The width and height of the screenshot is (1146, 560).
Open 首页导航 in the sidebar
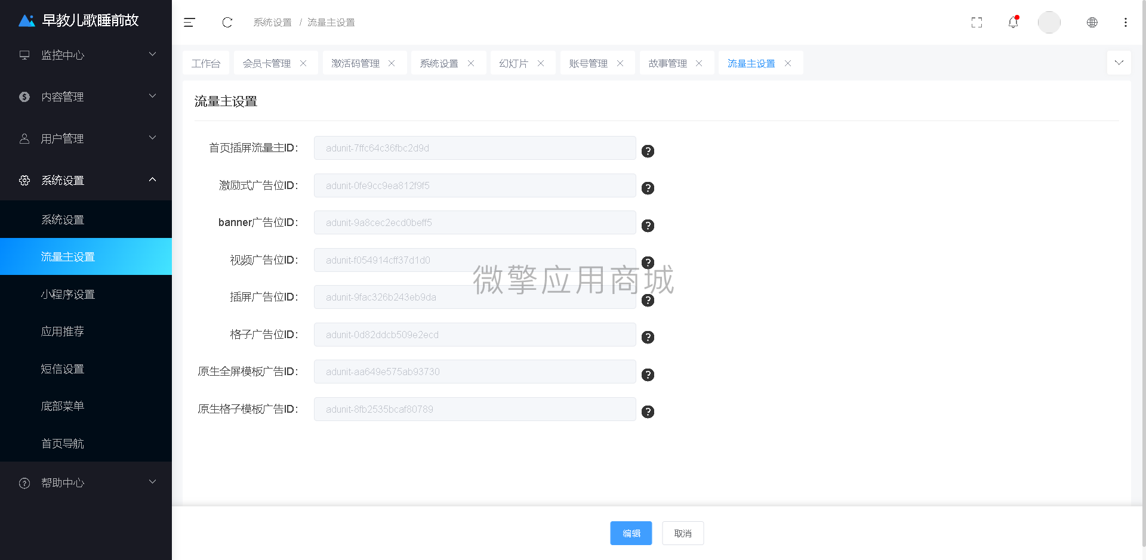pos(86,443)
